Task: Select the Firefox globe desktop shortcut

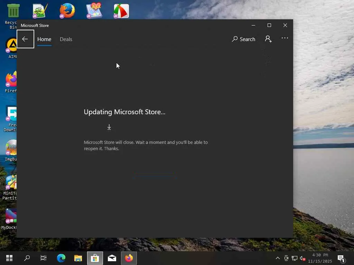Action: pos(67,11)
